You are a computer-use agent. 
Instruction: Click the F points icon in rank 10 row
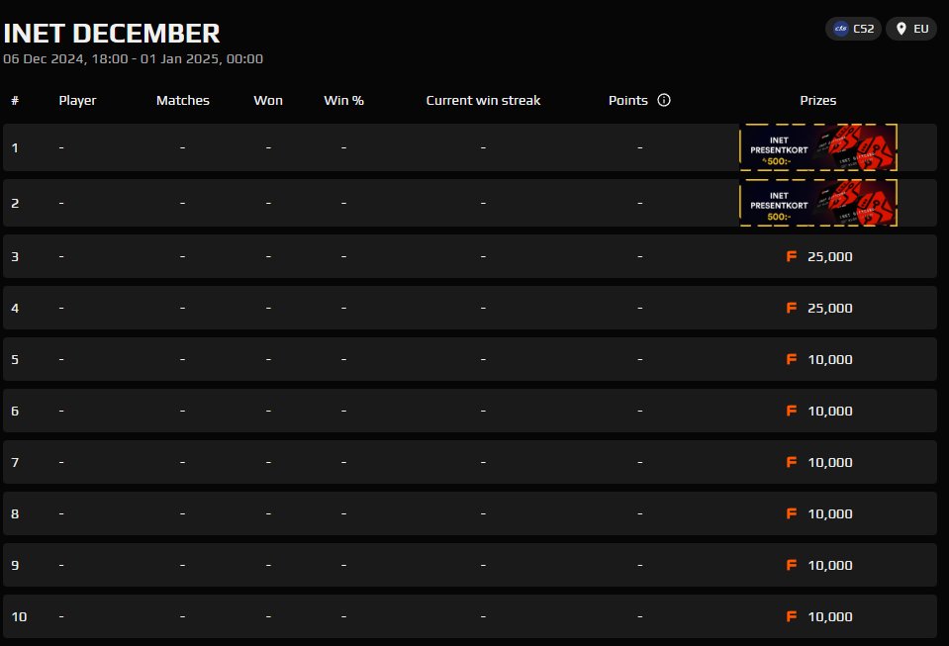[791, 616]
